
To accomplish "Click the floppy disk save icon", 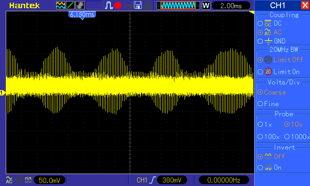I will (138, 5).
